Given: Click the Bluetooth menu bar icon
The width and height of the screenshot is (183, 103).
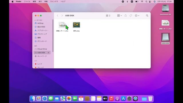Looking at the screenshot, I should click(x=127, y=1).
